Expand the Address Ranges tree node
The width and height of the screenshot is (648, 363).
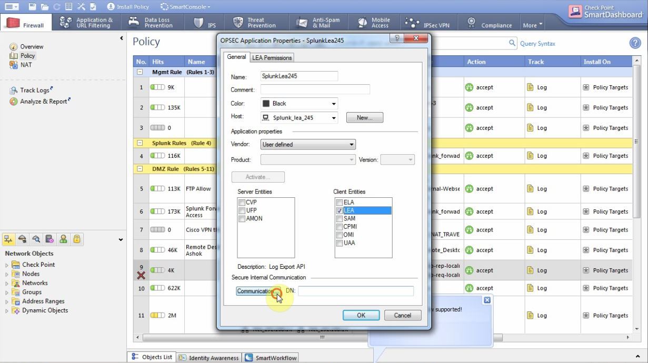6,301
